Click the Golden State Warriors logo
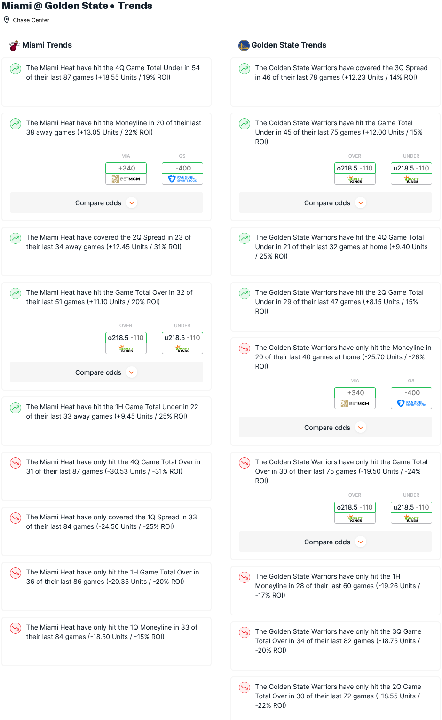Image resolution: width=442 pixels, height=720 pixels. tap(244, 45)
